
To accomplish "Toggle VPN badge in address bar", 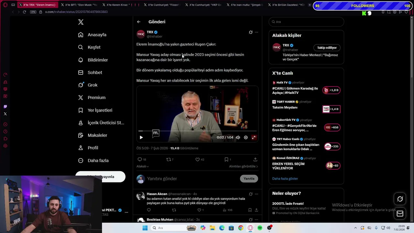I will 33,12.
